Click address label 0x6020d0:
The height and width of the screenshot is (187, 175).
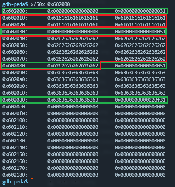(x=15, y=100)
